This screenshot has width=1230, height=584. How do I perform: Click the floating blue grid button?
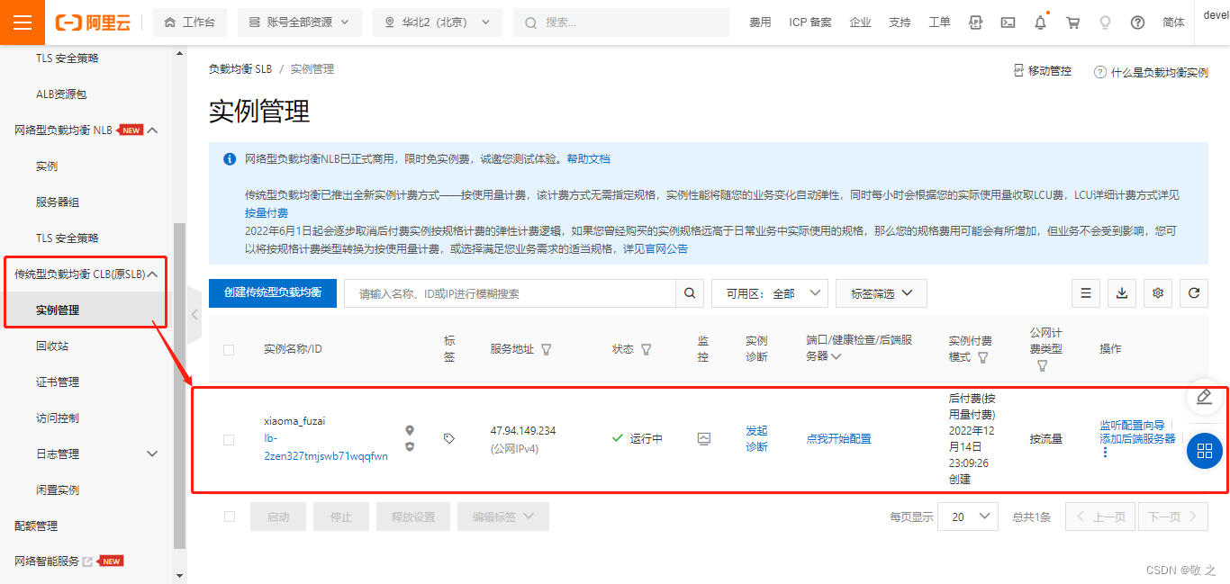(x=1205, y=451)
